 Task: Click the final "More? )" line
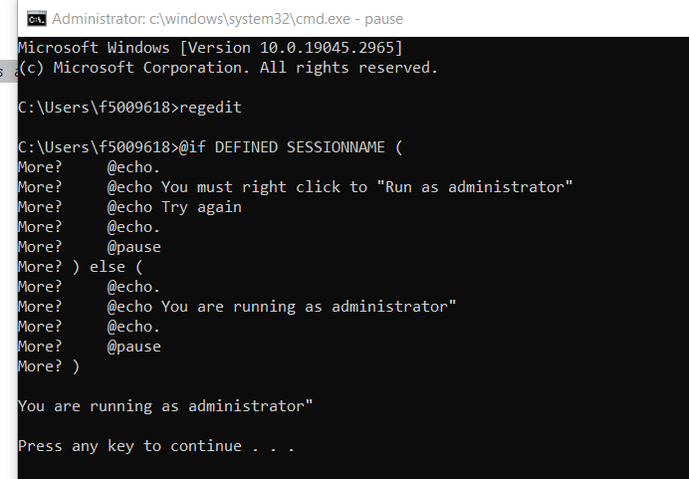[49, 366]
